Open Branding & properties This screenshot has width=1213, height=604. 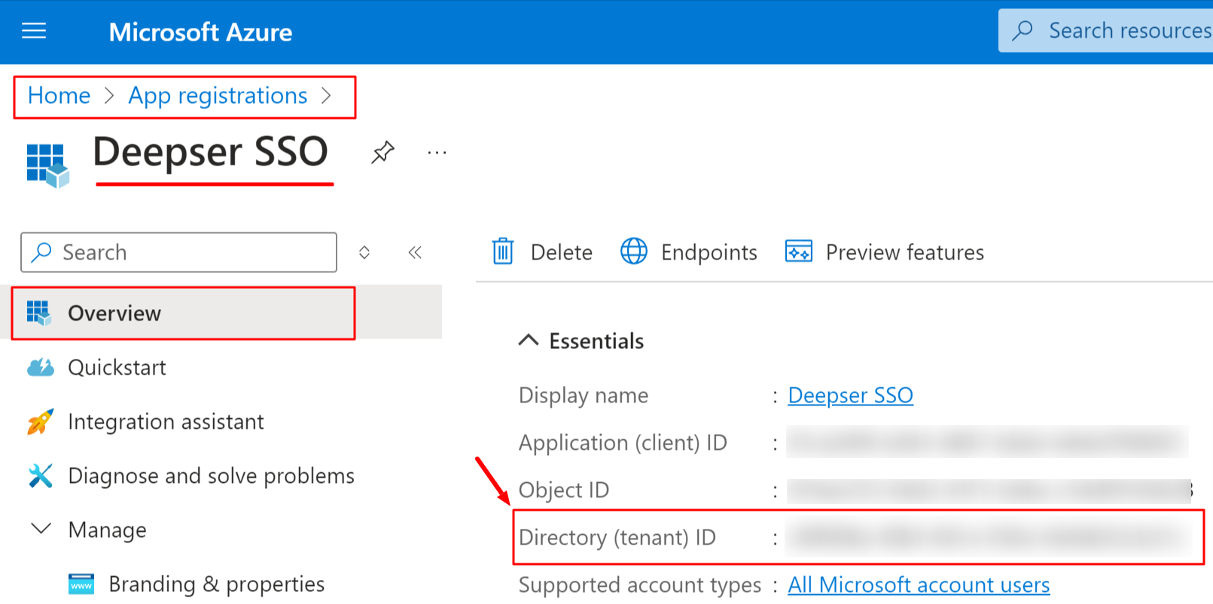point(216,584)
